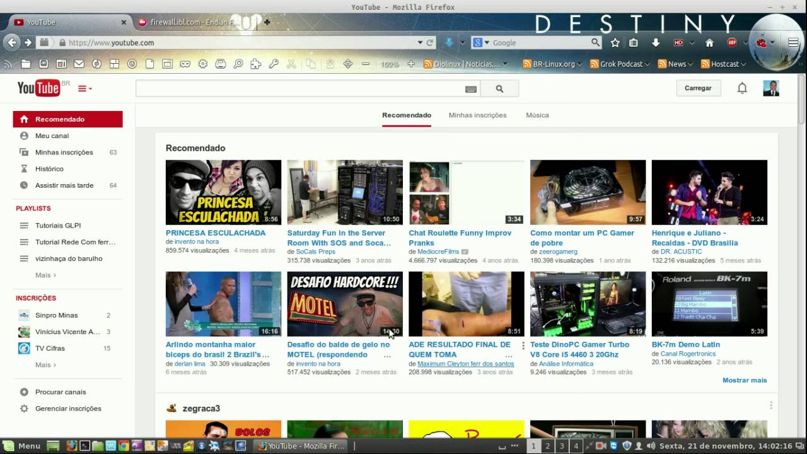Screen dimensions: 807x454
Task: Open the Chrome icon in taskbar
Action: click(124, 446)
